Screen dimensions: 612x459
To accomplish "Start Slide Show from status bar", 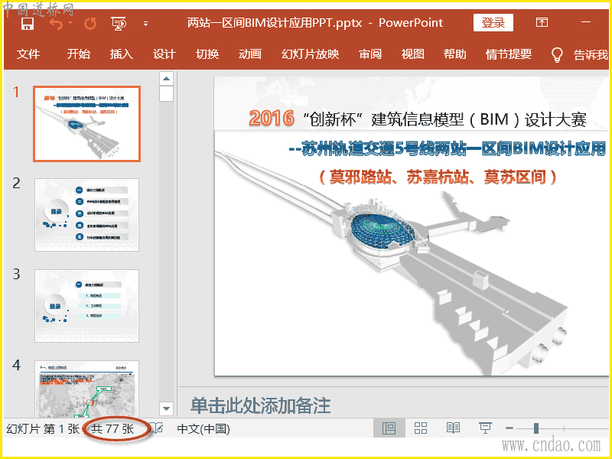I will [485, 428].
